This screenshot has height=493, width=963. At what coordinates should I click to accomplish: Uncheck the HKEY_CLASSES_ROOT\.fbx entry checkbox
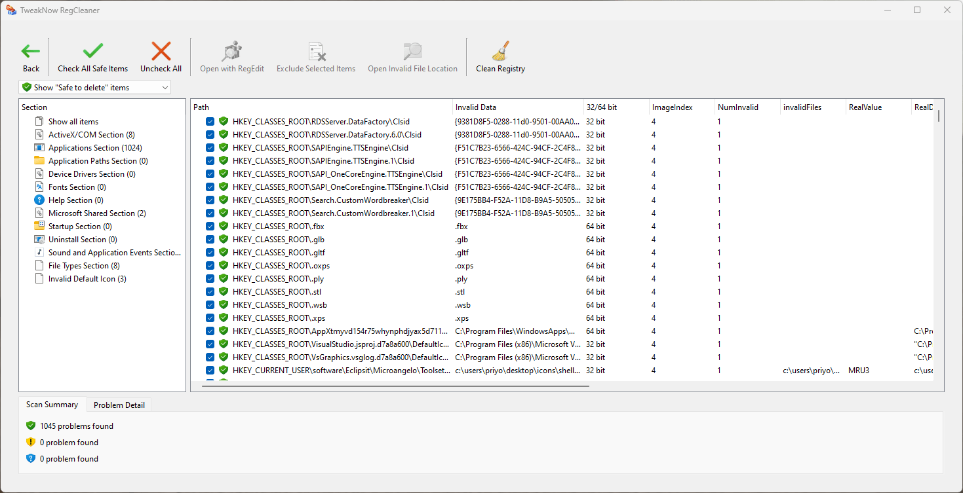coord(210,227)
